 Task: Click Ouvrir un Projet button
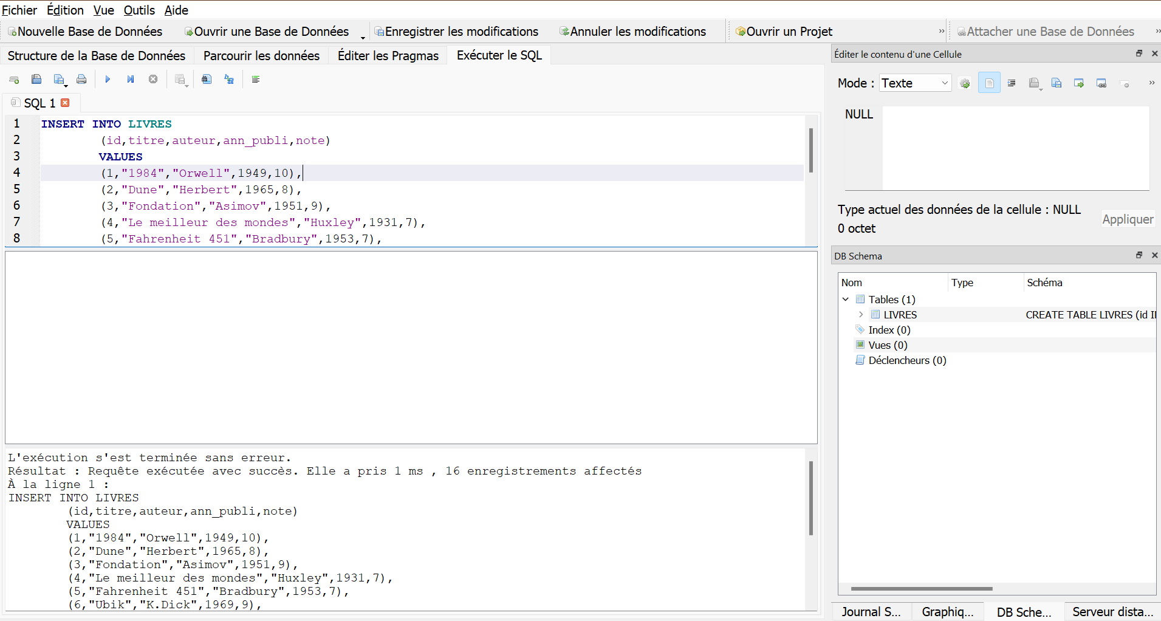click(784, 32)
